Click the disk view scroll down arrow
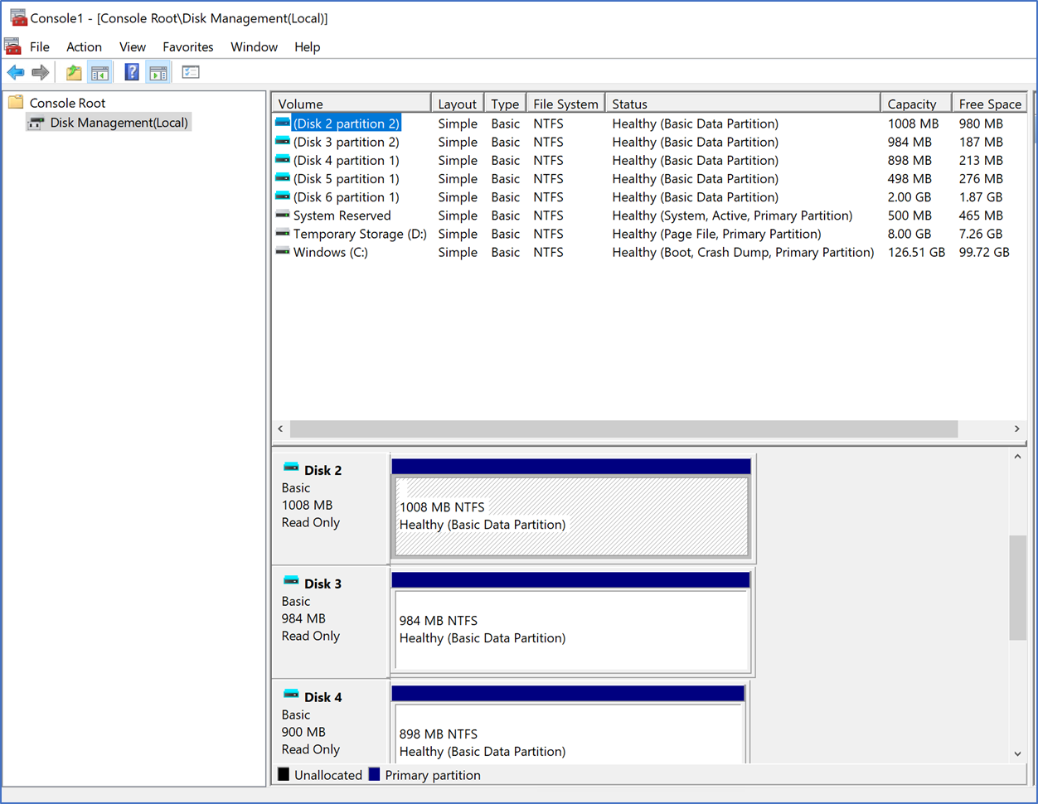This screenshot has width=1038, height=804. tap(1017, 754)
